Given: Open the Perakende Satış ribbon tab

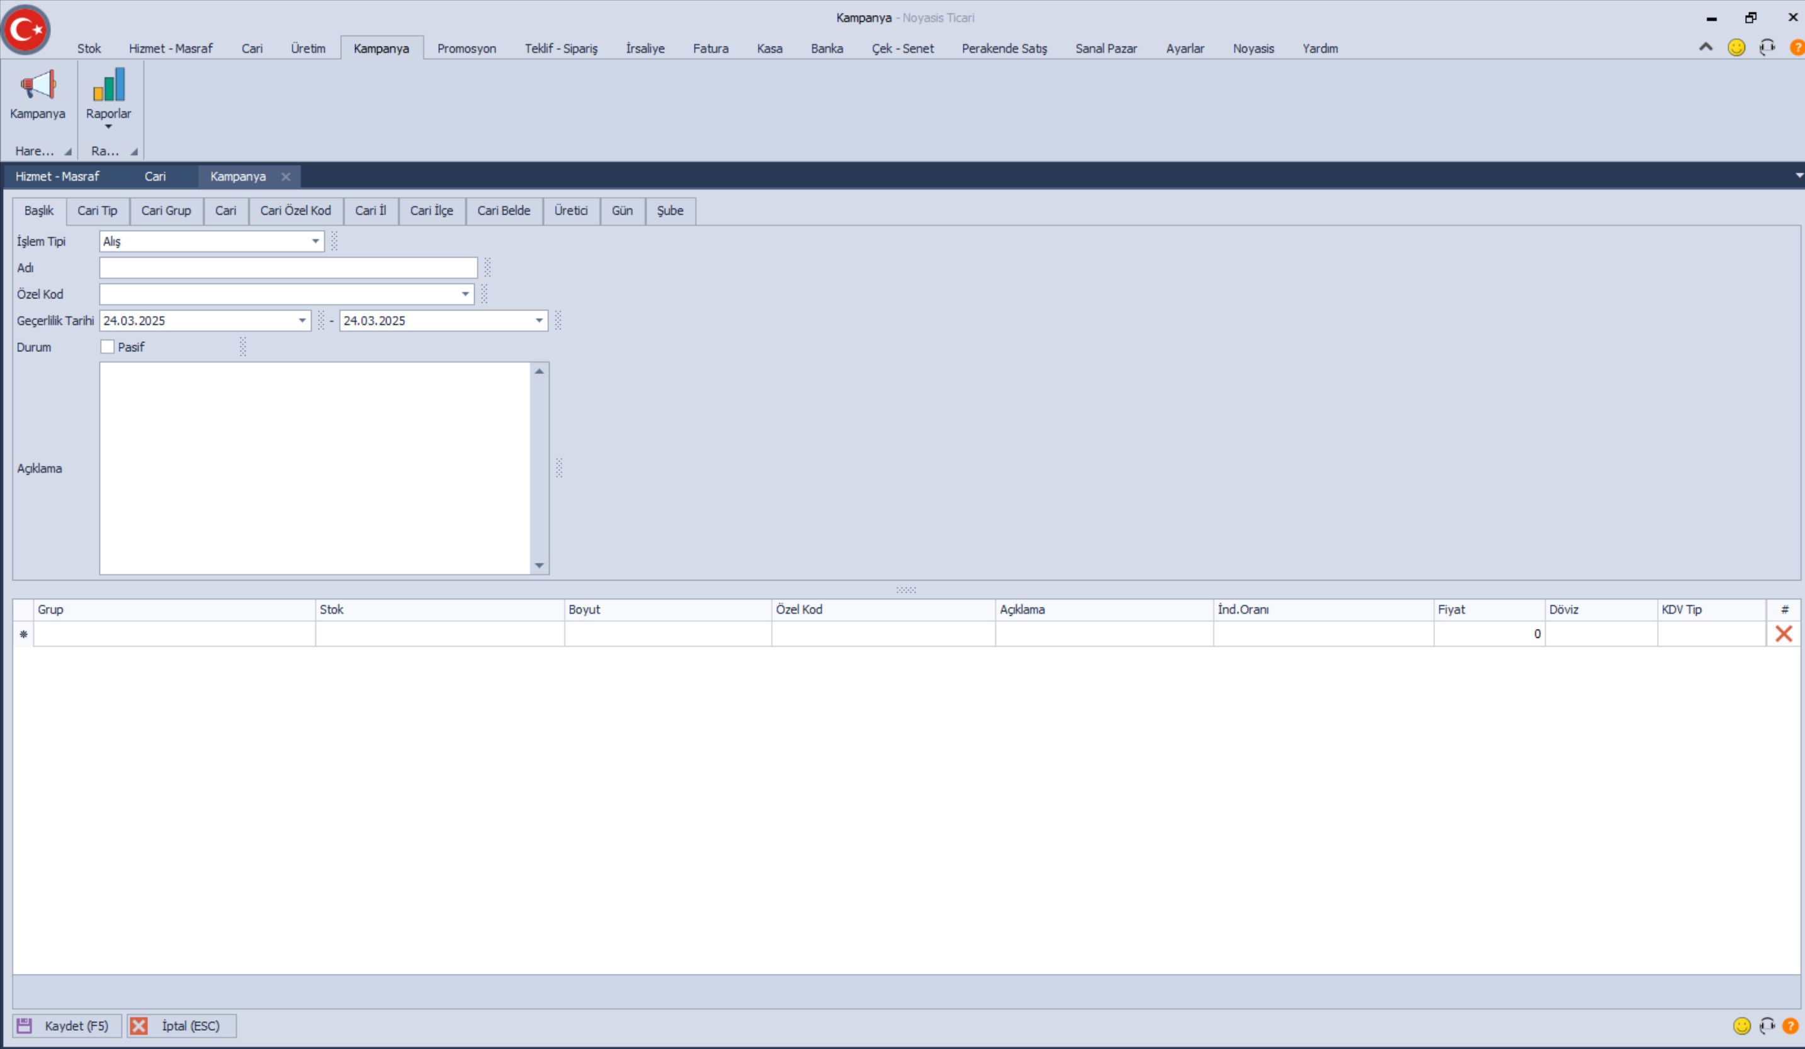Looking at the screenshot, I should click(x=1004, y=48).
